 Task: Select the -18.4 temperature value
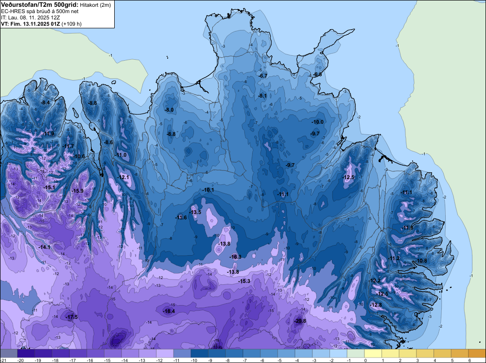click(169, 312)
